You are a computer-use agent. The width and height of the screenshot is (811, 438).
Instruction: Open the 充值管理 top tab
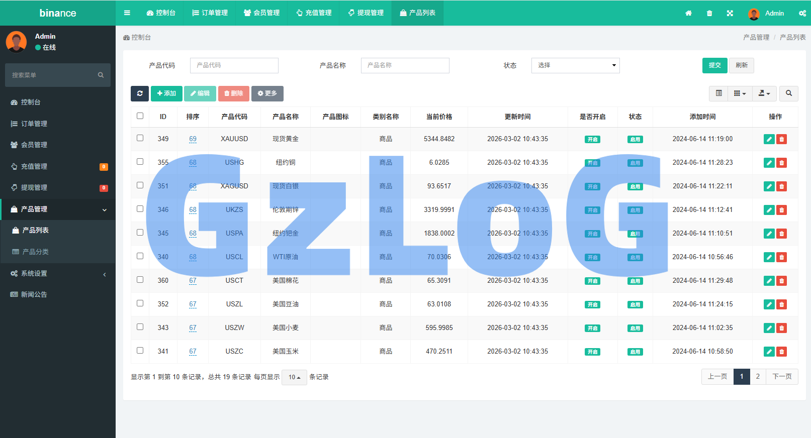(x=314, y=13)
